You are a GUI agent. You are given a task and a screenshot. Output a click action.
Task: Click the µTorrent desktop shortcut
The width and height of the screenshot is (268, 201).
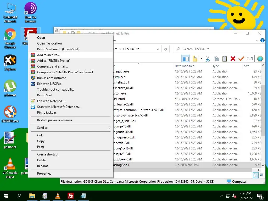[10, 88]
